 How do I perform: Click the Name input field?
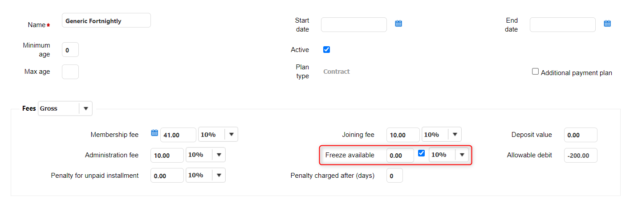[106, 21]
